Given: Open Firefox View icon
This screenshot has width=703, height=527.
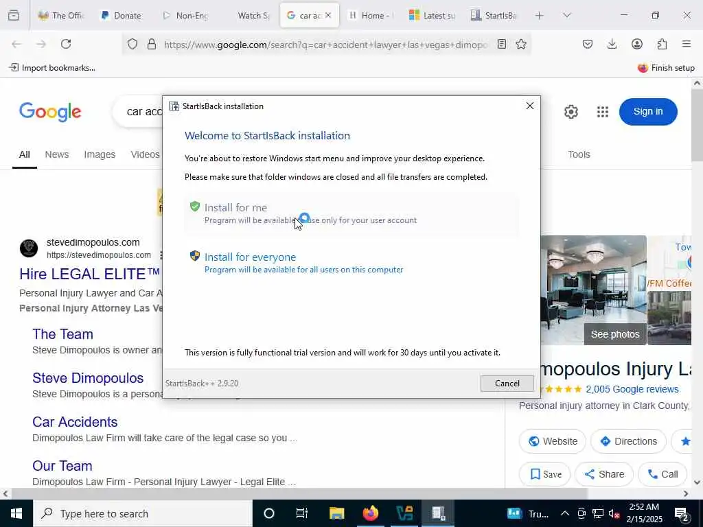Looking at the screenshot, I should [x=14, y=15].
